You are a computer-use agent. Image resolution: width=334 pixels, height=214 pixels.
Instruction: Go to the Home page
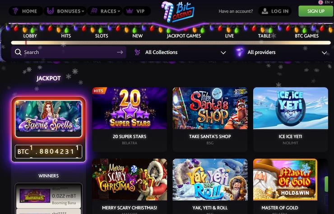tap(26, 11)
